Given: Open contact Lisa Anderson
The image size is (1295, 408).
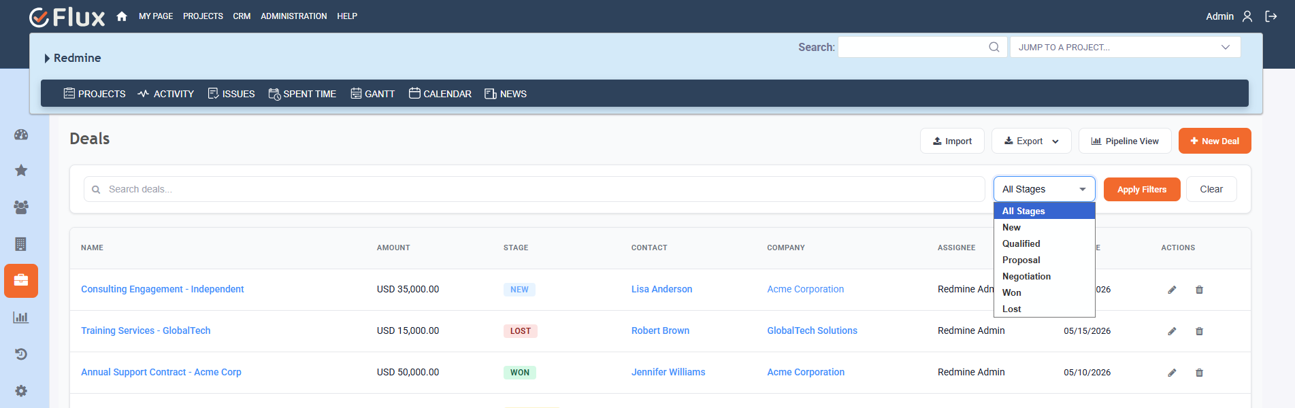Looking at the screenshot, I should (661, 289).
